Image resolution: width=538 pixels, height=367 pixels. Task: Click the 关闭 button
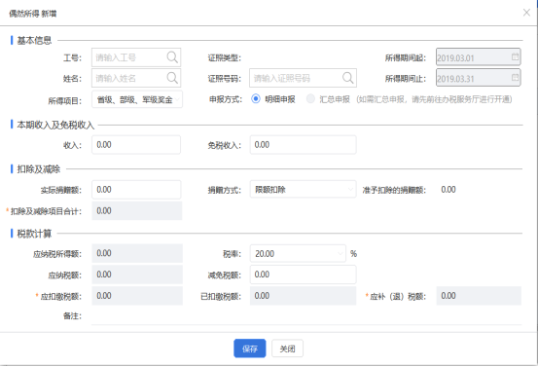pyautogui.click(x=287, y=349)
